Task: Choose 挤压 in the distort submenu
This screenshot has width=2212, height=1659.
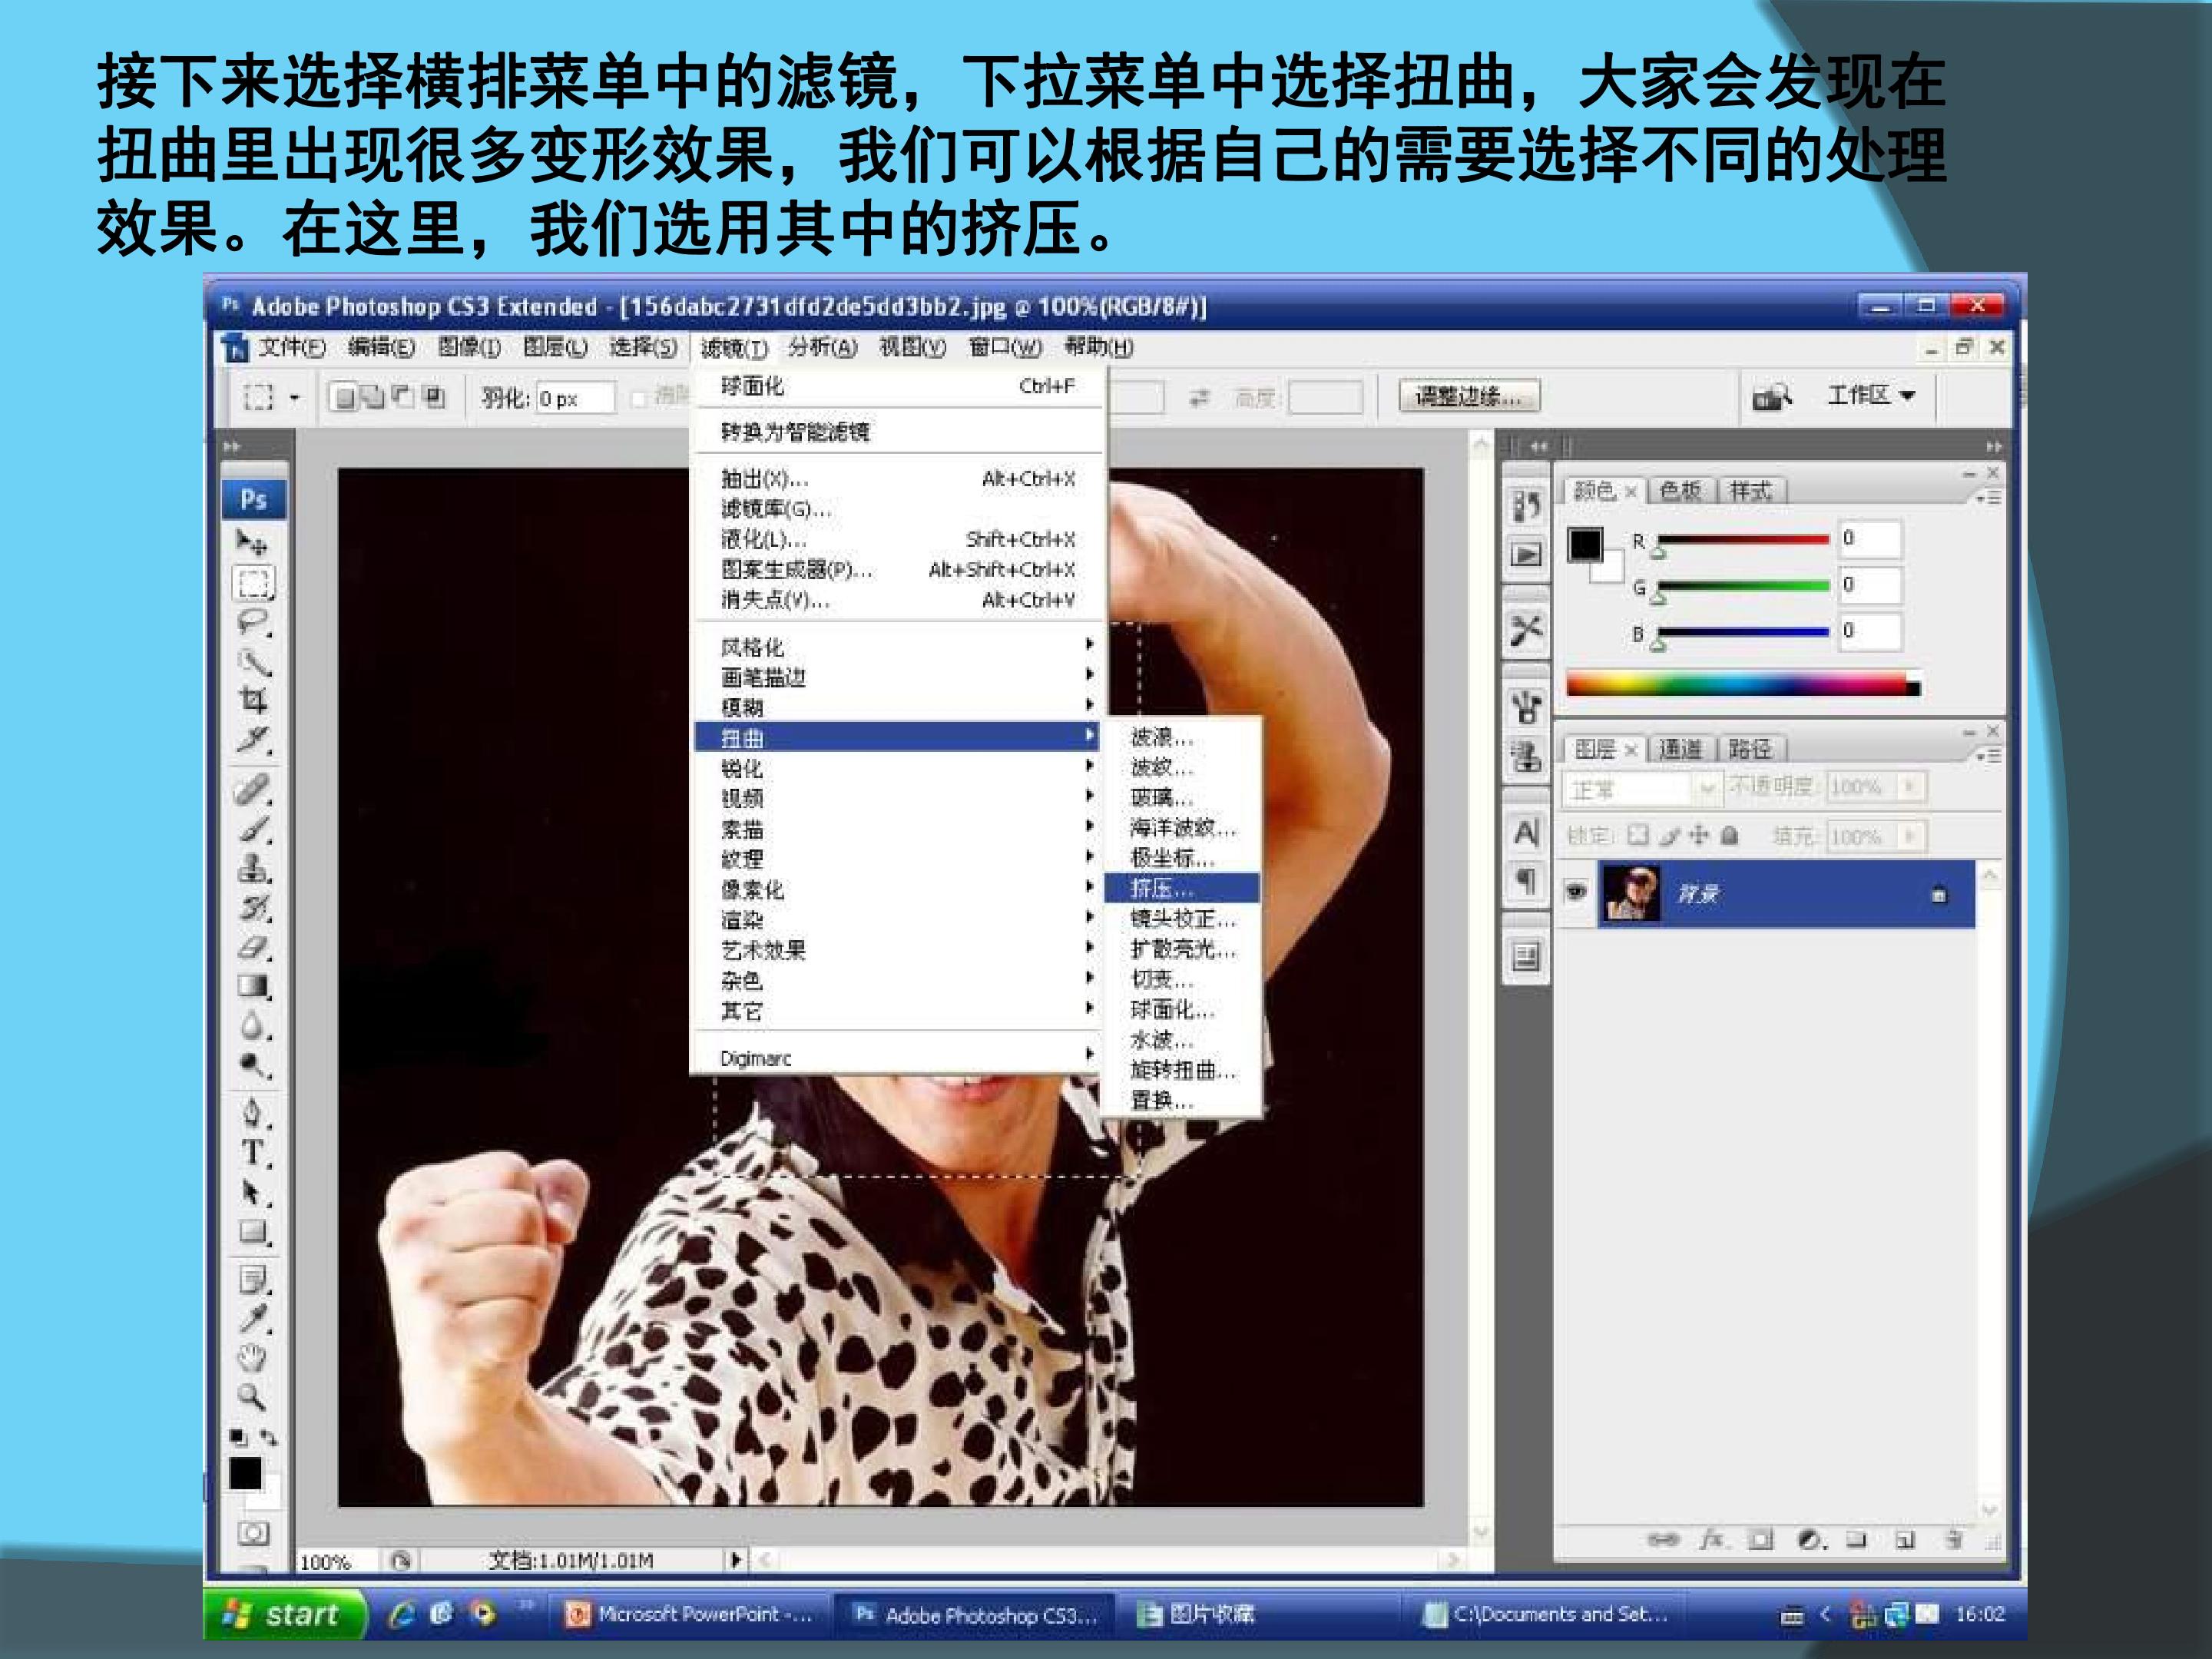Action: coord(1181,888)
